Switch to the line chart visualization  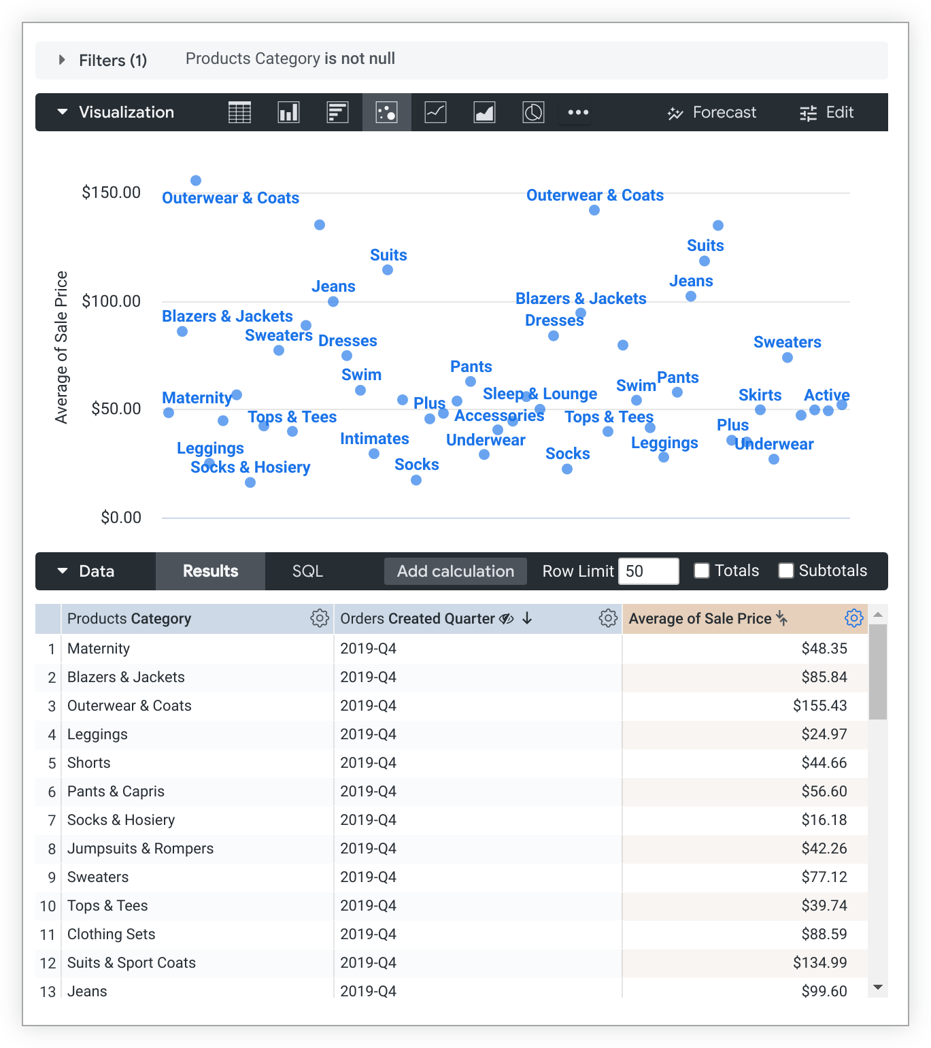435,112
